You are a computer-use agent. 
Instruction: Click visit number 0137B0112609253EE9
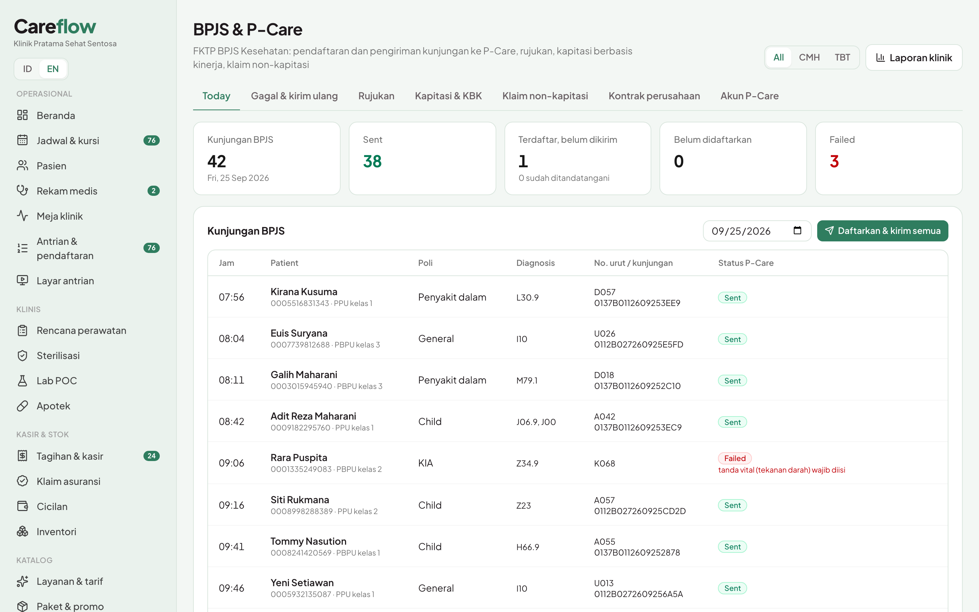[x=637, y=303]
